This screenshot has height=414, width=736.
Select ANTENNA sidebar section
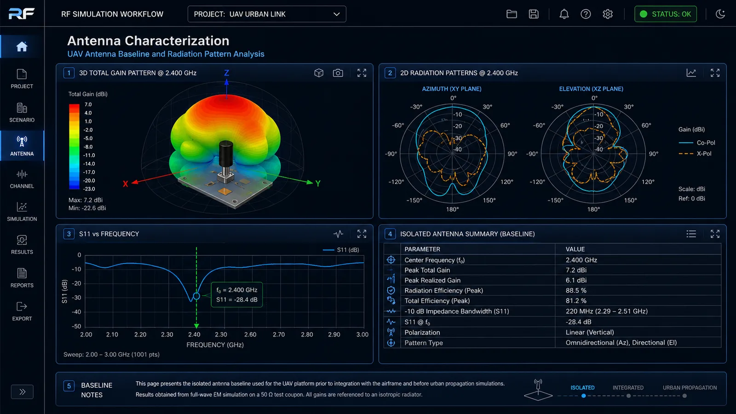tap(22, 146)
